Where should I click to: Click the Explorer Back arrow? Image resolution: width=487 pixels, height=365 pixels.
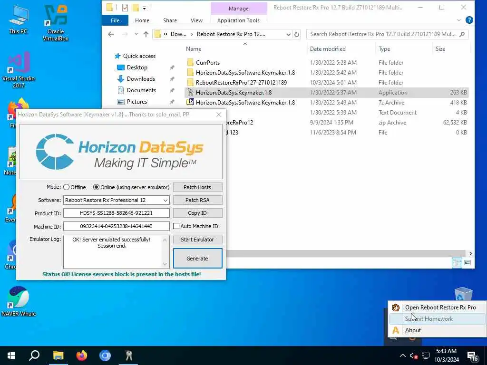pos(111,34)
